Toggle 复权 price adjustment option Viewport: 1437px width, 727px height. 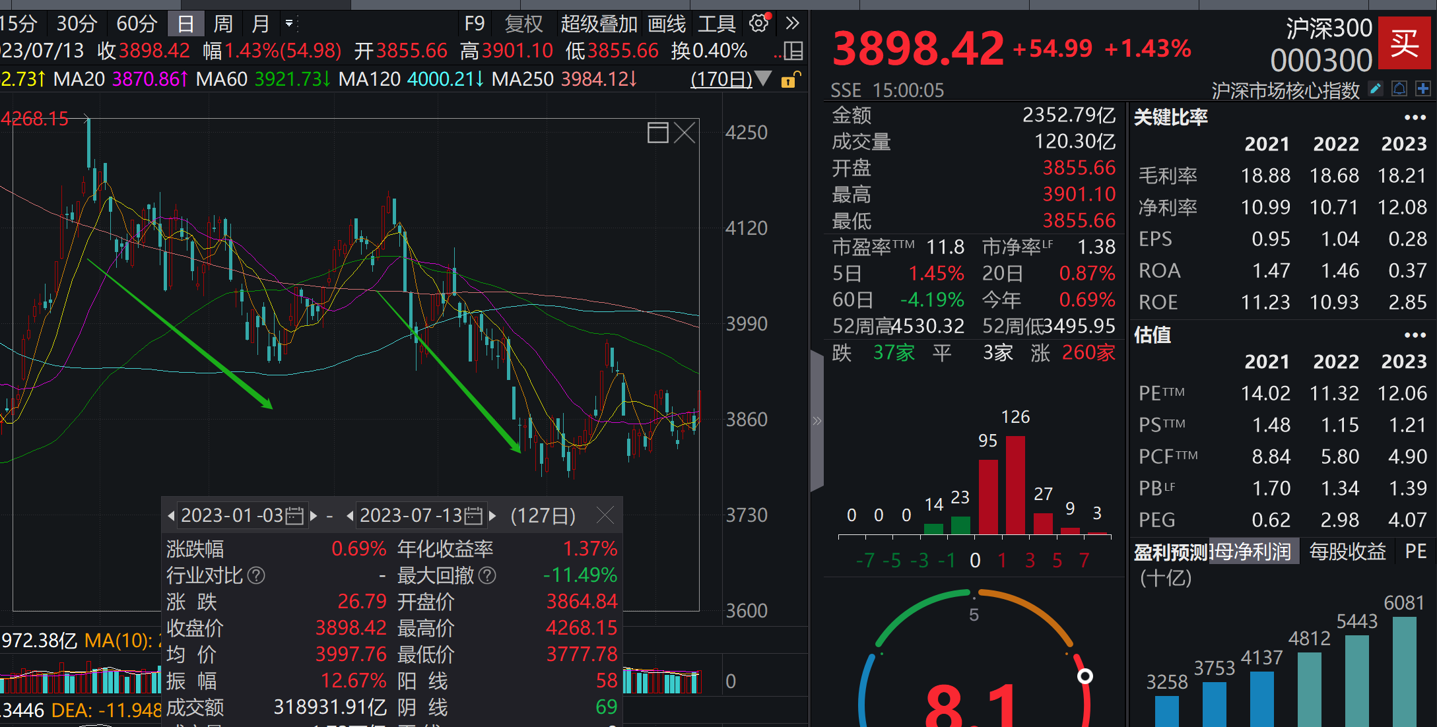tap(523, 24)
